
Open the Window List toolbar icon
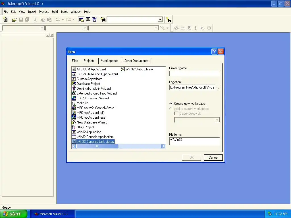pyautogui.click(x=94, y=20)
